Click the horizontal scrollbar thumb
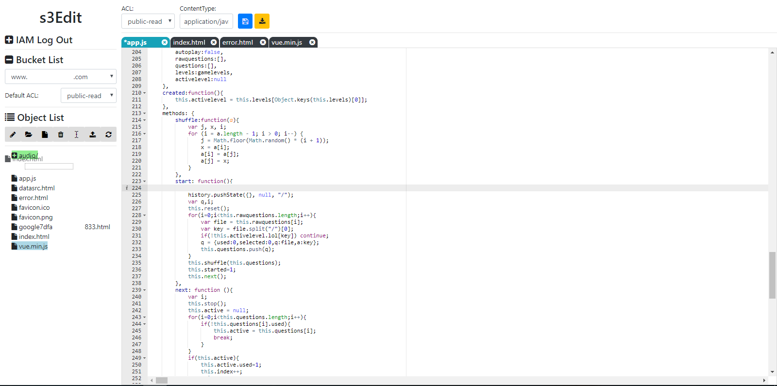Screen dimensions: 777x386 click(162, 380)
